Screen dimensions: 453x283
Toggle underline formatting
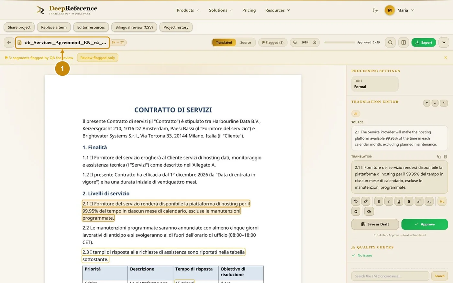[399, 201]
